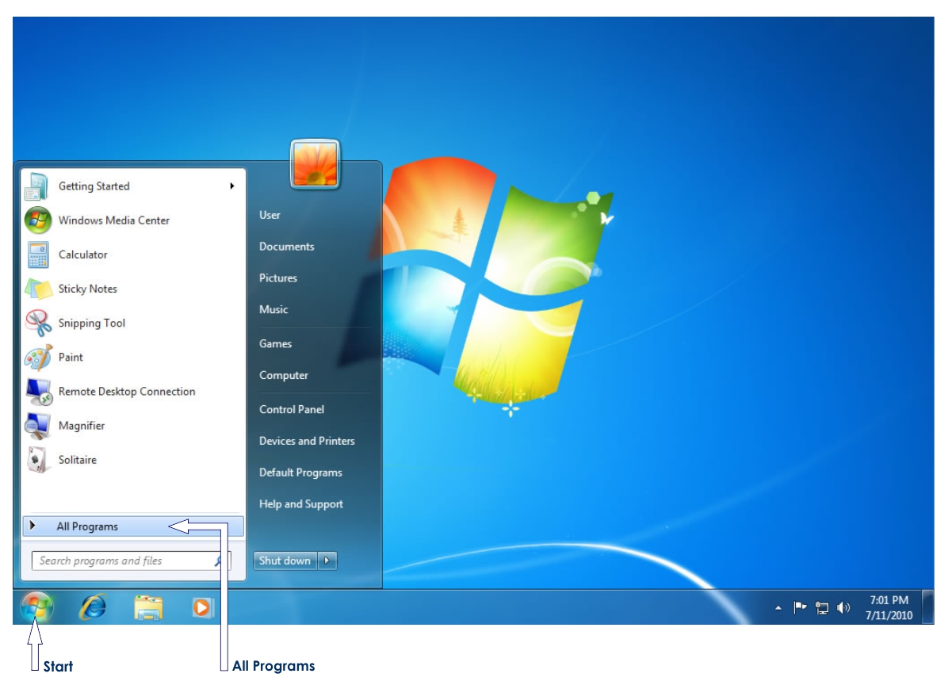Click the Show desktop strip
This screenshot has width=952, height=685.
point(928,607)
